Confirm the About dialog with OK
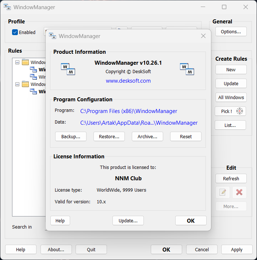This screenshot has height=260, width=257. (x=191, y=221)
